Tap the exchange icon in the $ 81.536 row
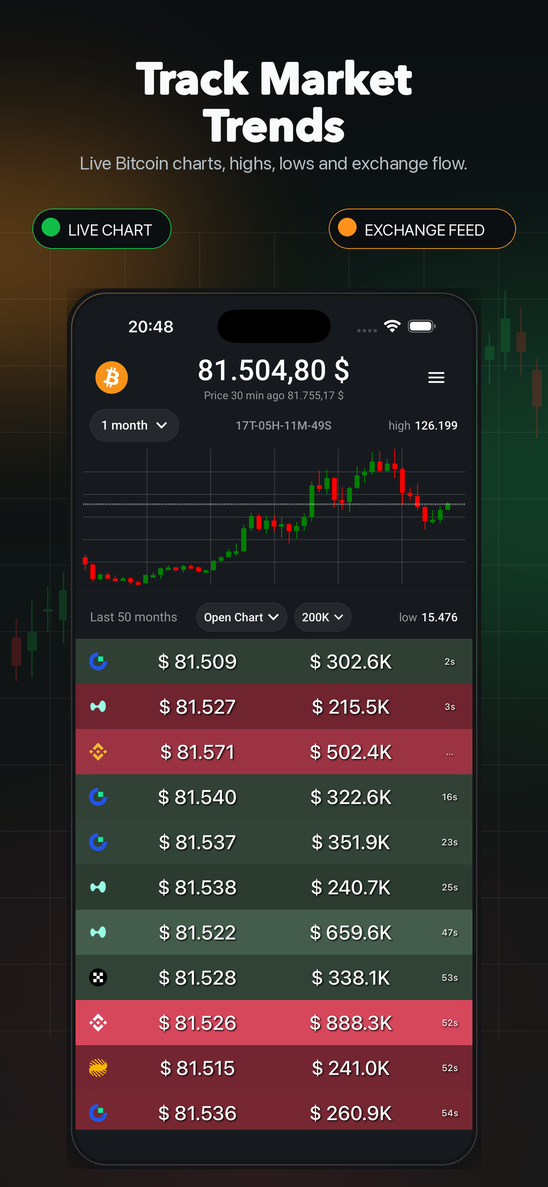 [98, 1113]
